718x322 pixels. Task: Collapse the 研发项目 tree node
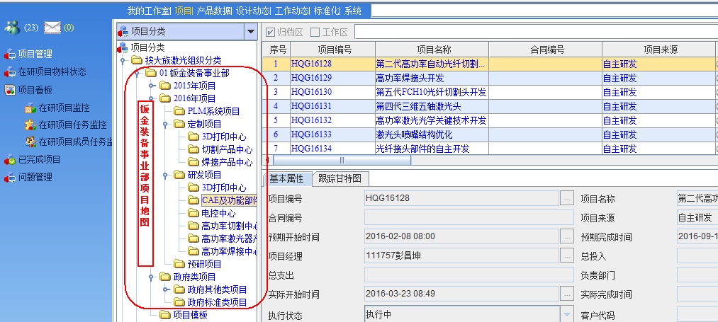(165, 176)
